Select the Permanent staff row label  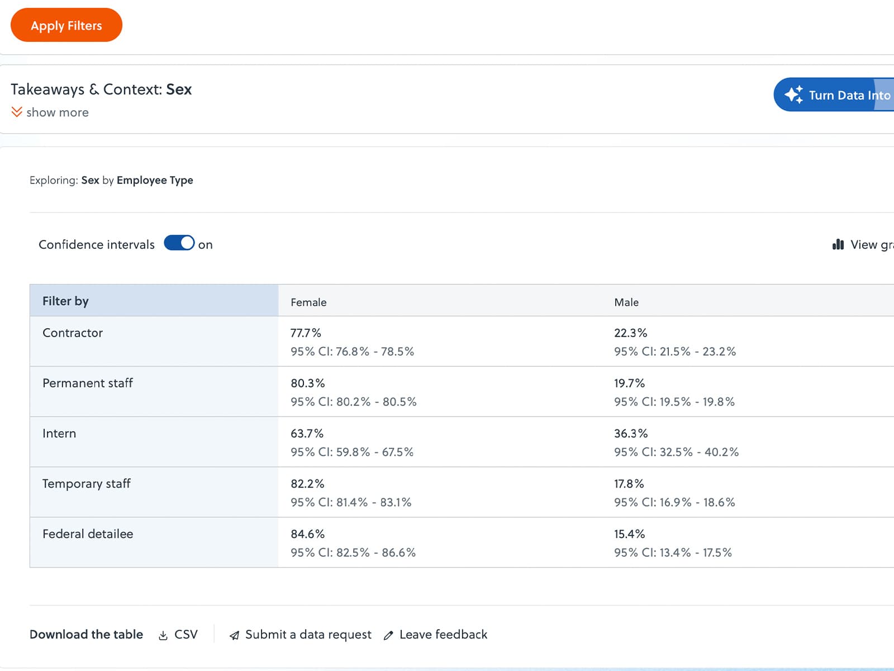pos(88,383)
